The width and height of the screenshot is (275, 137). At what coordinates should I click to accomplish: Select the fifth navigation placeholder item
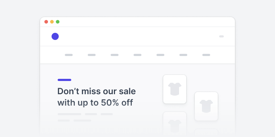pyautogui.click(x=160, y=55)
